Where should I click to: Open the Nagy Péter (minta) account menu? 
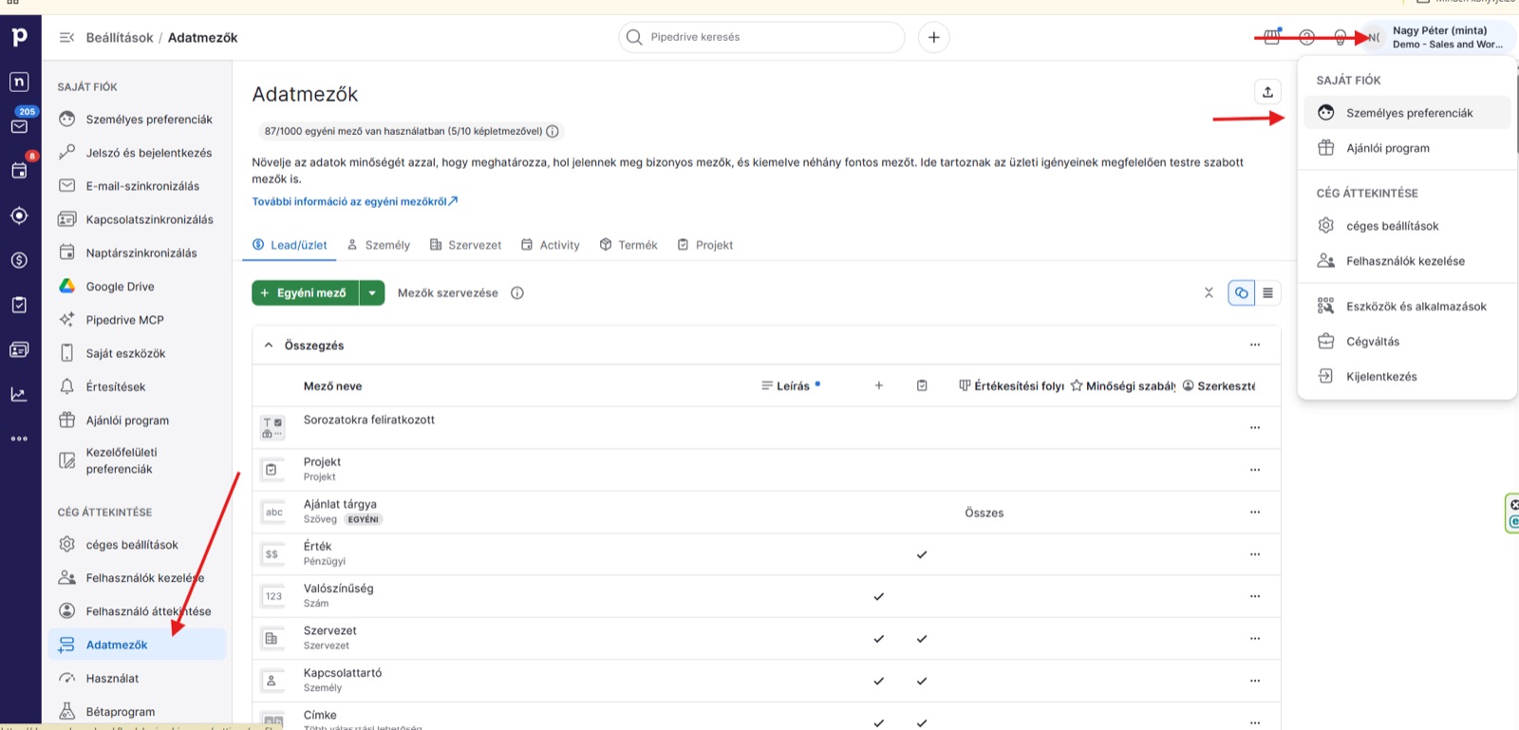pyautogui.click(x=1438, y=37)
